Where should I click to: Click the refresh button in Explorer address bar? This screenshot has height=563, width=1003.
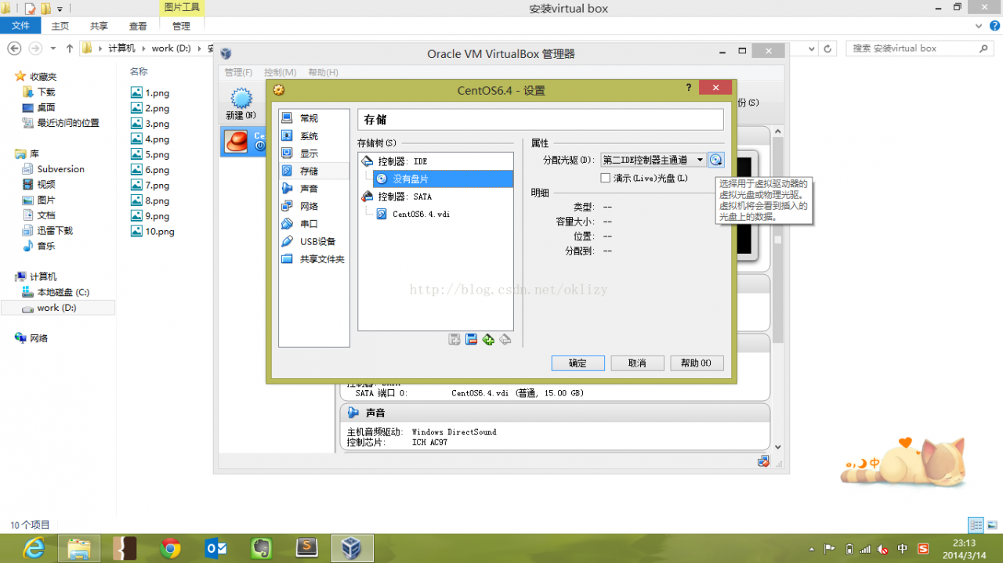click(x=828, y=49)
